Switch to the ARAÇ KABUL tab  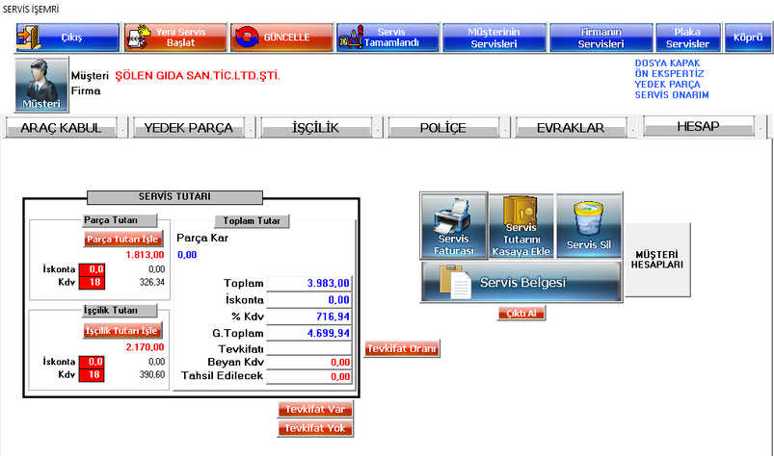coord(67,127)
